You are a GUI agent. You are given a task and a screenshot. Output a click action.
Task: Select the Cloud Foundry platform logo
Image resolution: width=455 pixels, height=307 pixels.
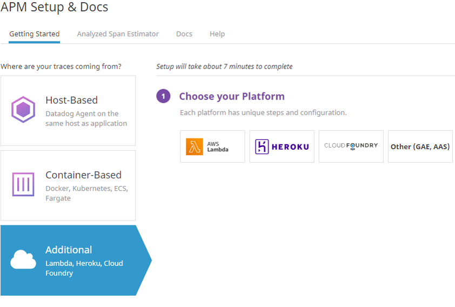(351, 146)
